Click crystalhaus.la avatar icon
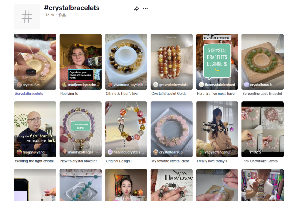This screenshot has width=294, height=201. tap(247, 85)
